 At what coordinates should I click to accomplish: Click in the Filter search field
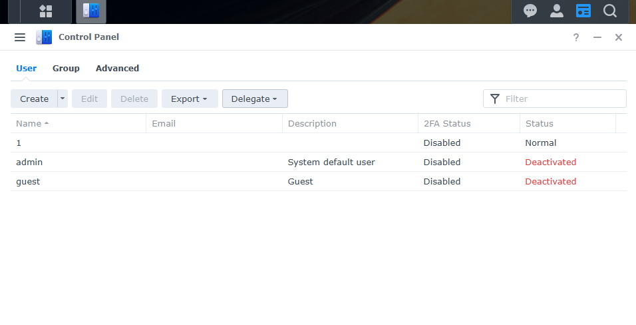[562, 99]
